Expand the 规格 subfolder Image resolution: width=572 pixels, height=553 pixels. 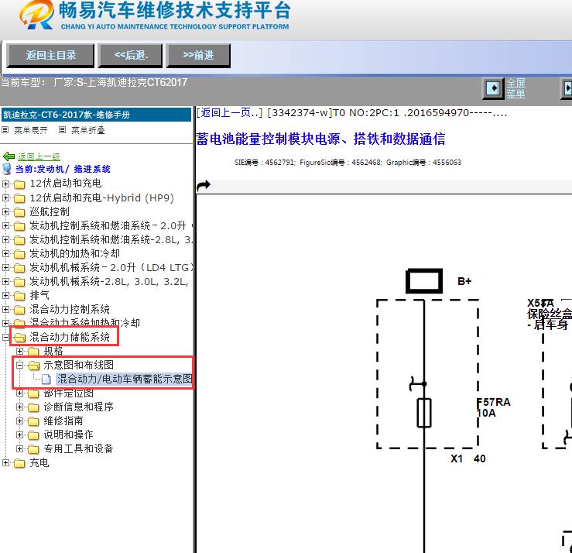pos(19,351)
